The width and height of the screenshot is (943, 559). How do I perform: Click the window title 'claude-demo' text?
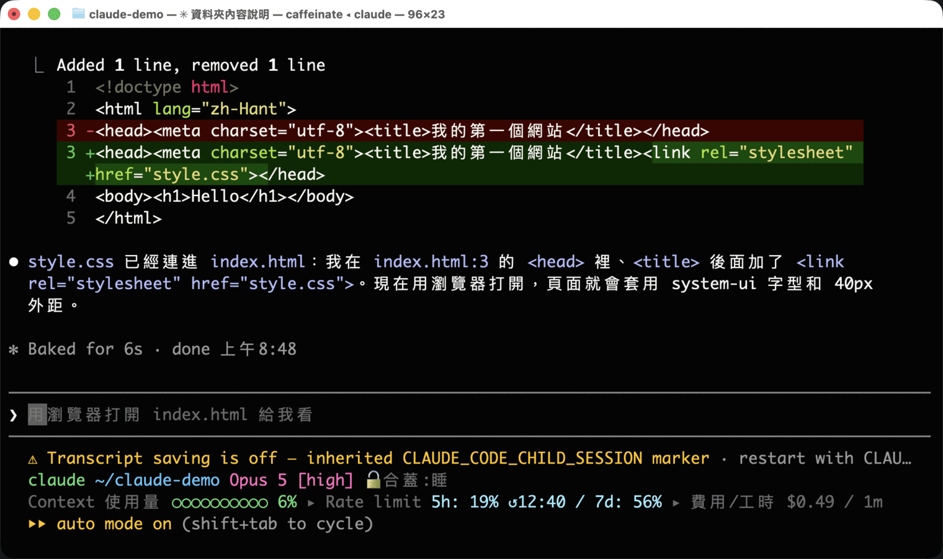point(126,14)
